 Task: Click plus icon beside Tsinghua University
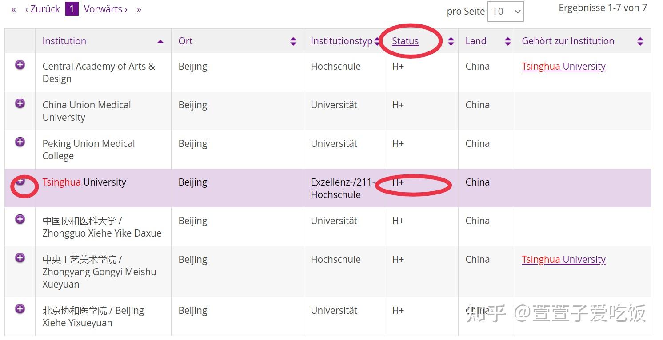(x=20, y=181)
